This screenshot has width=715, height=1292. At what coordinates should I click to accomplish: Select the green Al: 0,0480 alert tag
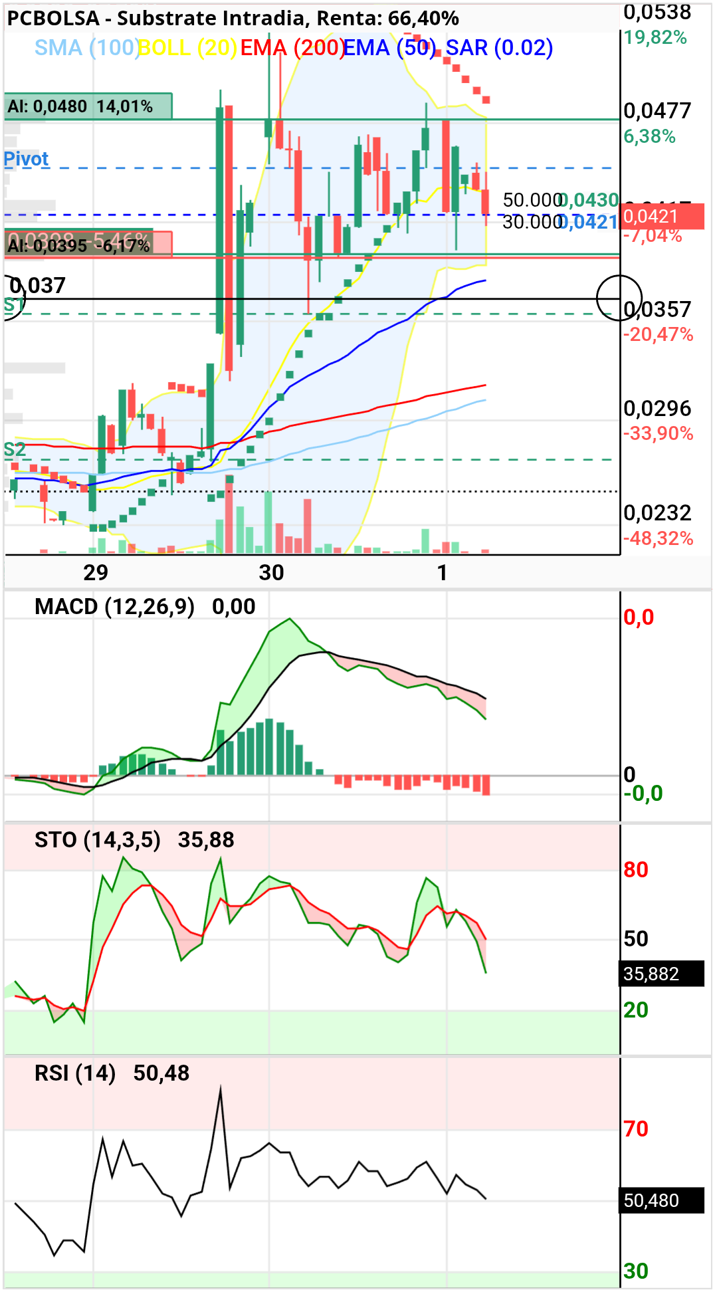(x=88, y=106)
